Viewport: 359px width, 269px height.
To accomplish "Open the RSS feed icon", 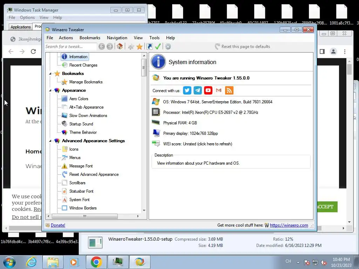I will 229,90.
